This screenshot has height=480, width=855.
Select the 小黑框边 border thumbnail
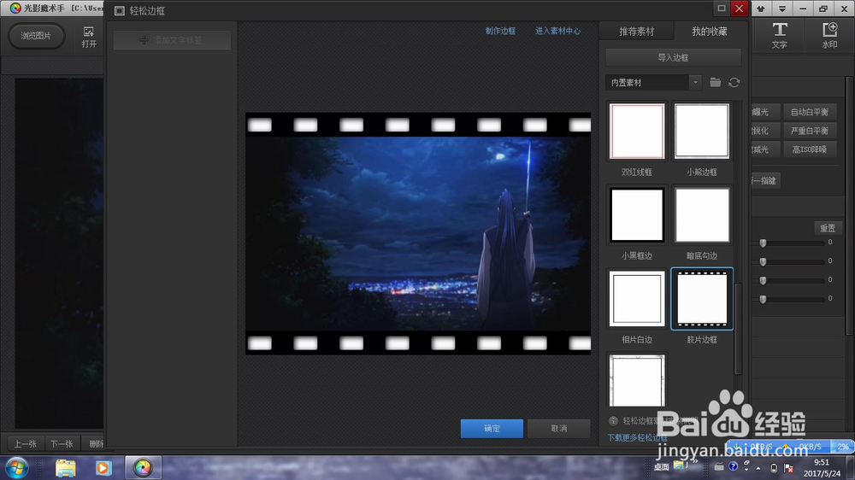pos(637,215)
